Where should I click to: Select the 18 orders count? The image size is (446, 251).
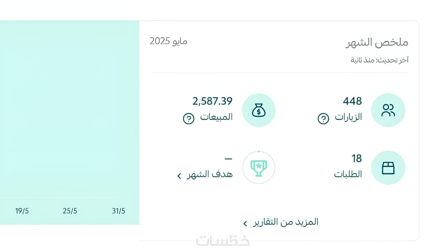click(356, 159)
